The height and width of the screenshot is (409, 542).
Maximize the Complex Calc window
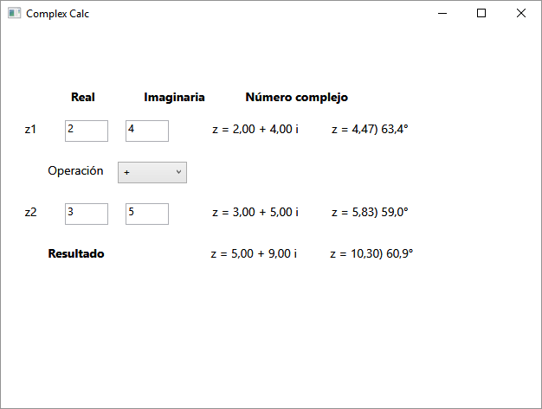click(x=481, y=14)
